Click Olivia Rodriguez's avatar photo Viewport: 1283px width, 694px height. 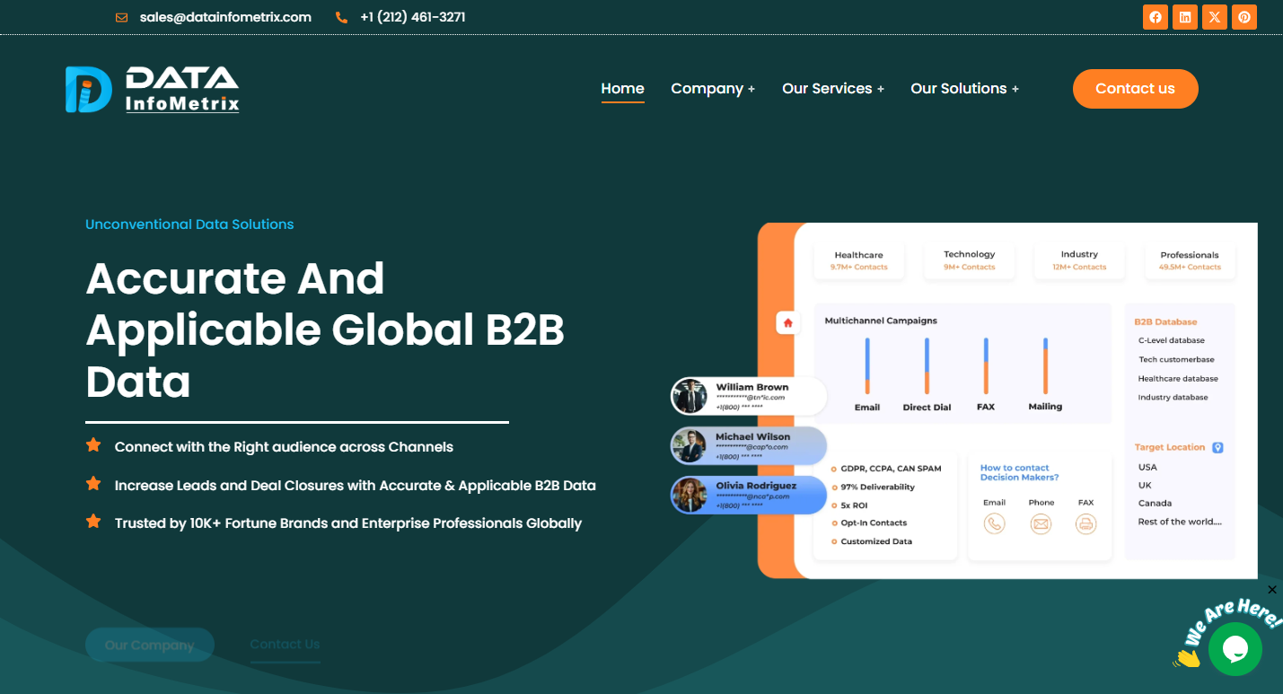(690, 495)
